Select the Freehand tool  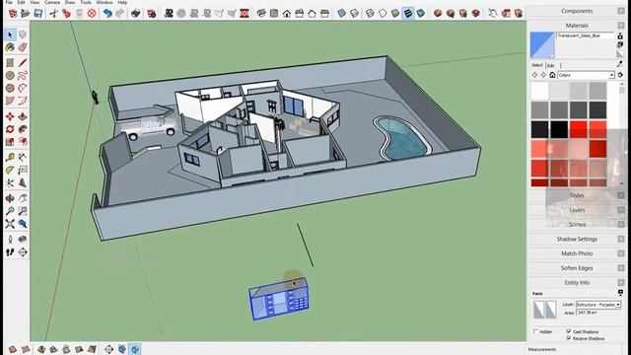pyautogui.click(x=23, y=75)
